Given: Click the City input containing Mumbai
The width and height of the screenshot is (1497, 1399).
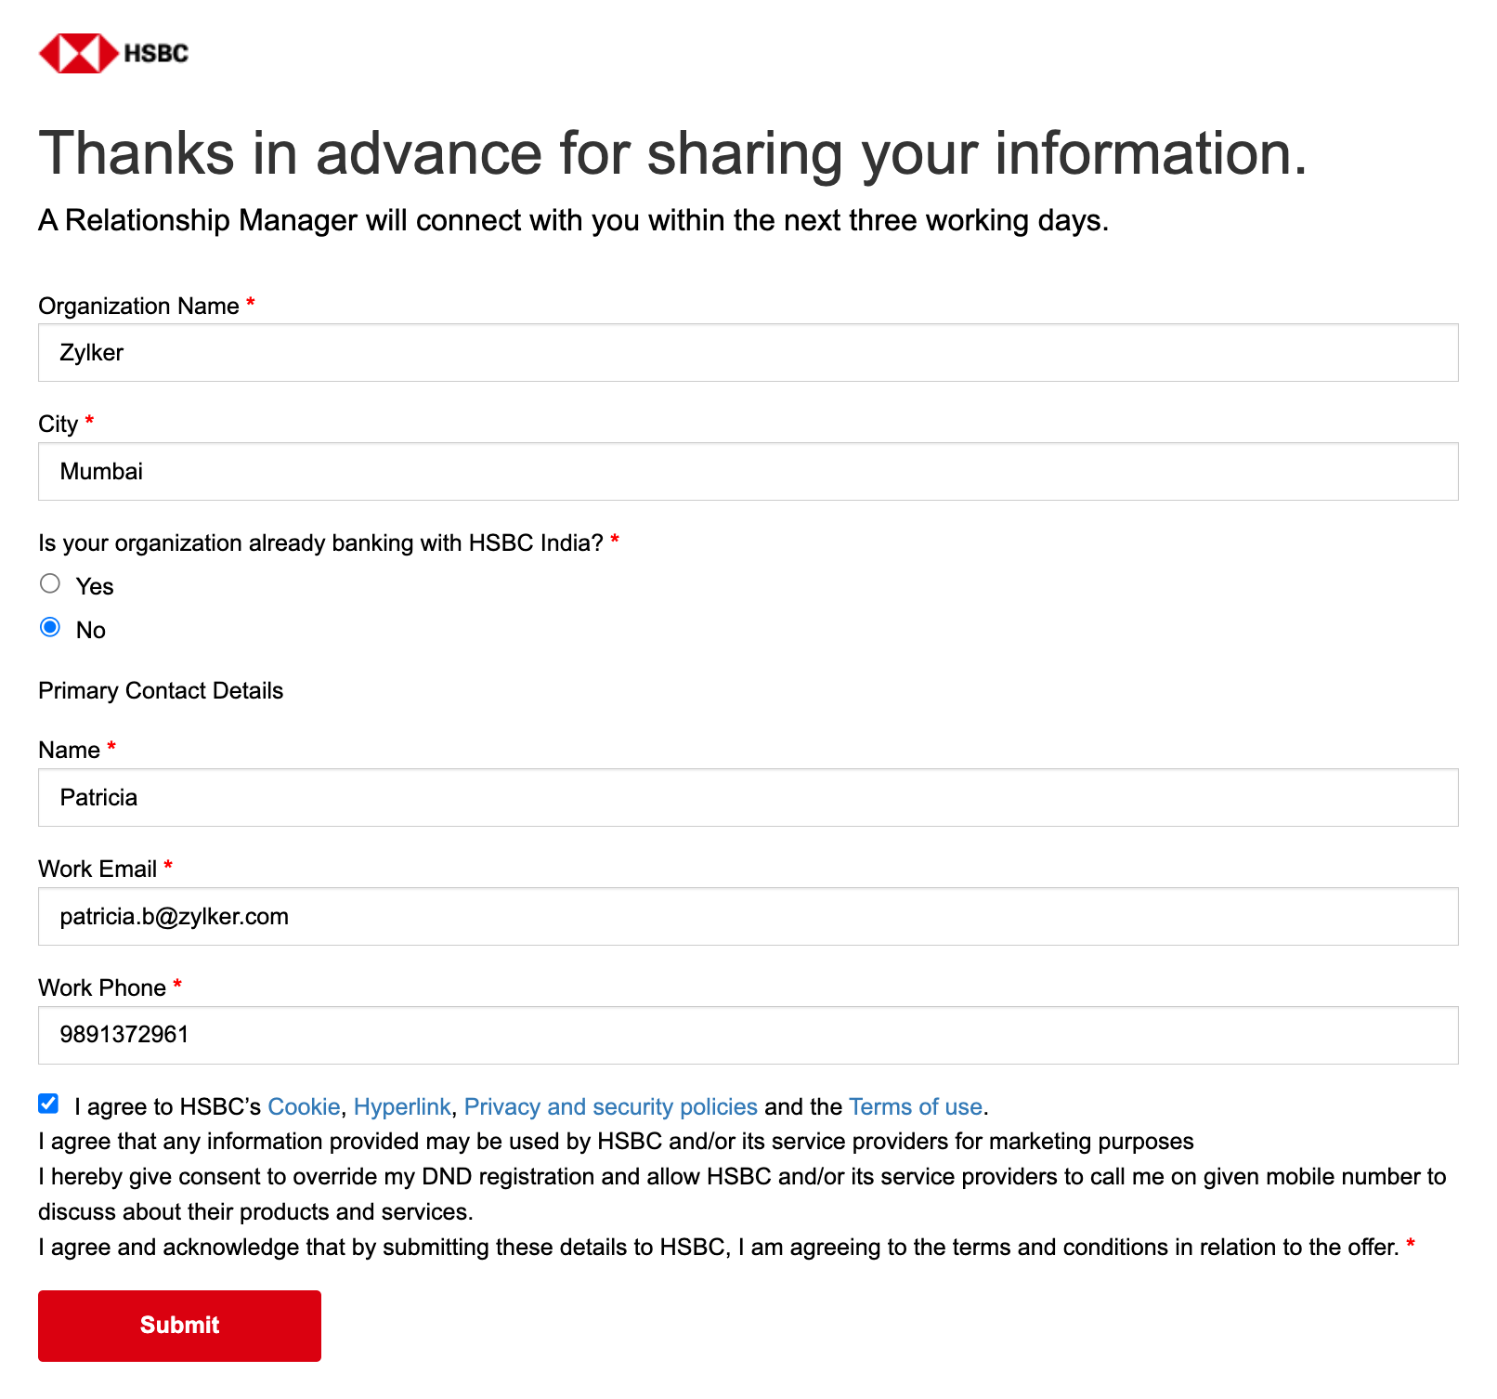Looking at the screenshot, I should click(743, 471).
